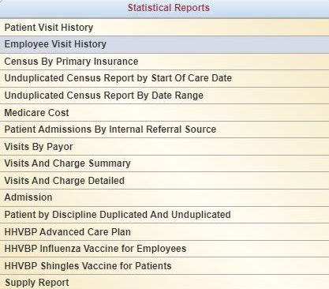The height and width of the screenshot is (289, 329).
Task: Open Visits And Charge Summary
Action: click(164, 163)
